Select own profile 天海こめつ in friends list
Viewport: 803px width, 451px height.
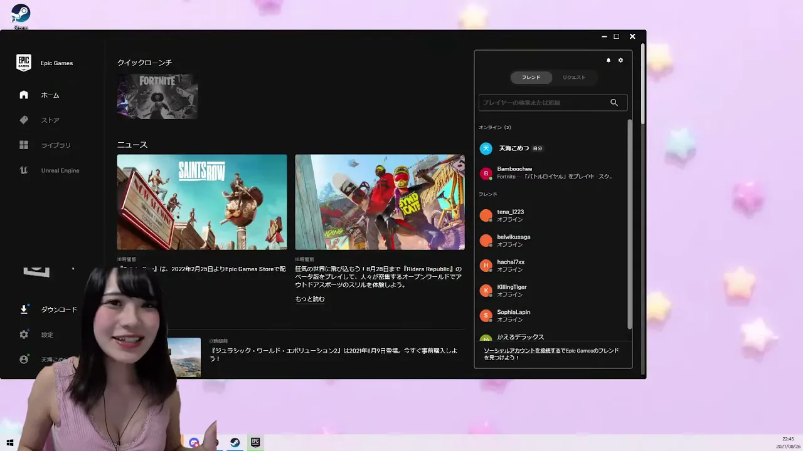click(552, 148)
